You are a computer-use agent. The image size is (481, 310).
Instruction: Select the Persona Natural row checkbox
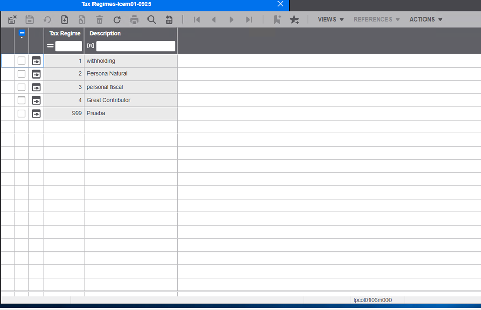tap(22, 74)
